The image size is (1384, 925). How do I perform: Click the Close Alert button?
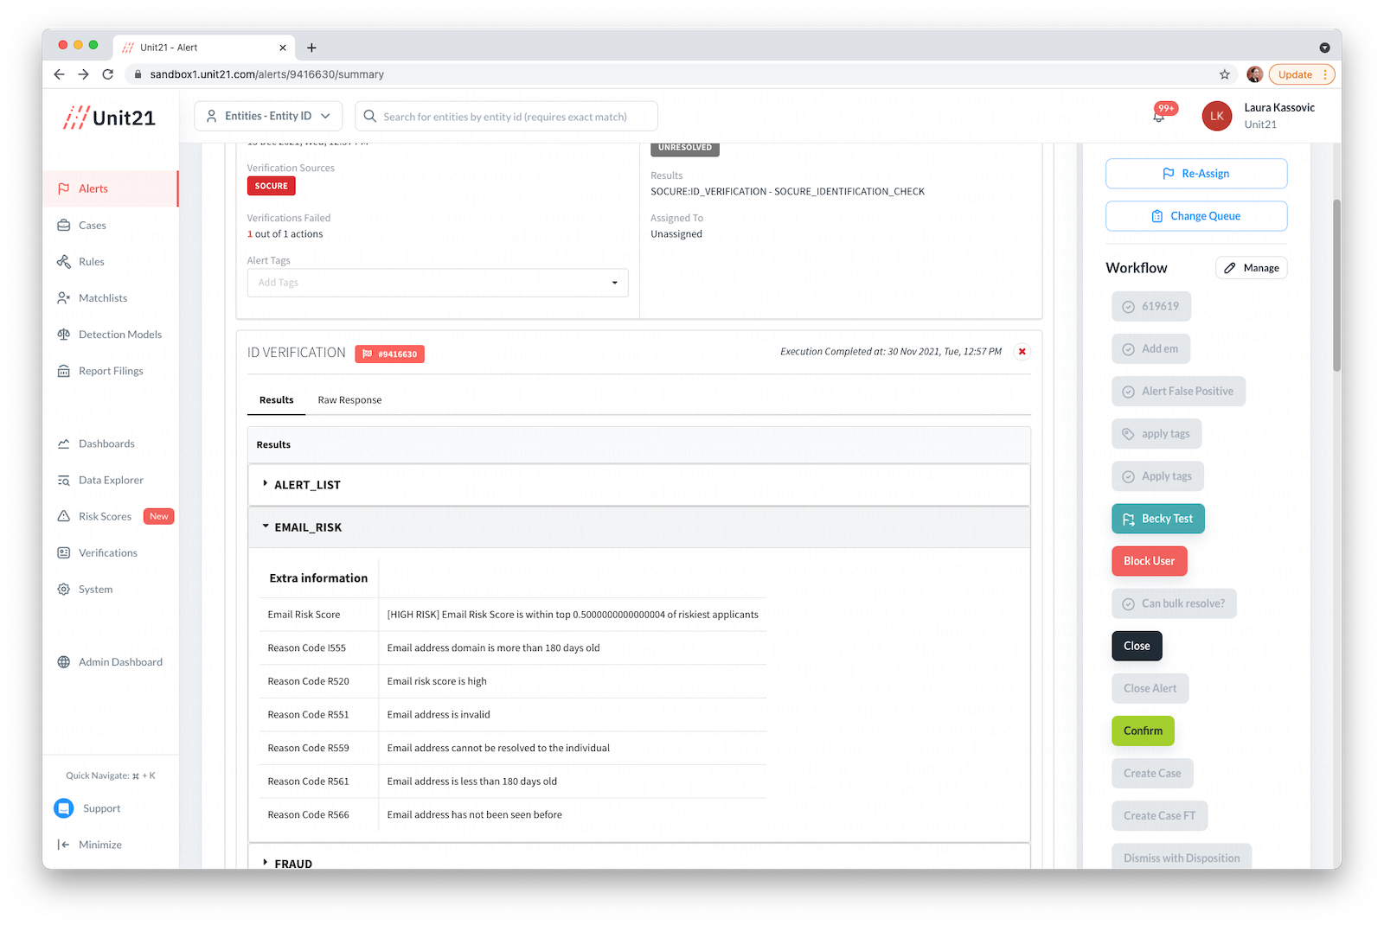point(1150,688)
